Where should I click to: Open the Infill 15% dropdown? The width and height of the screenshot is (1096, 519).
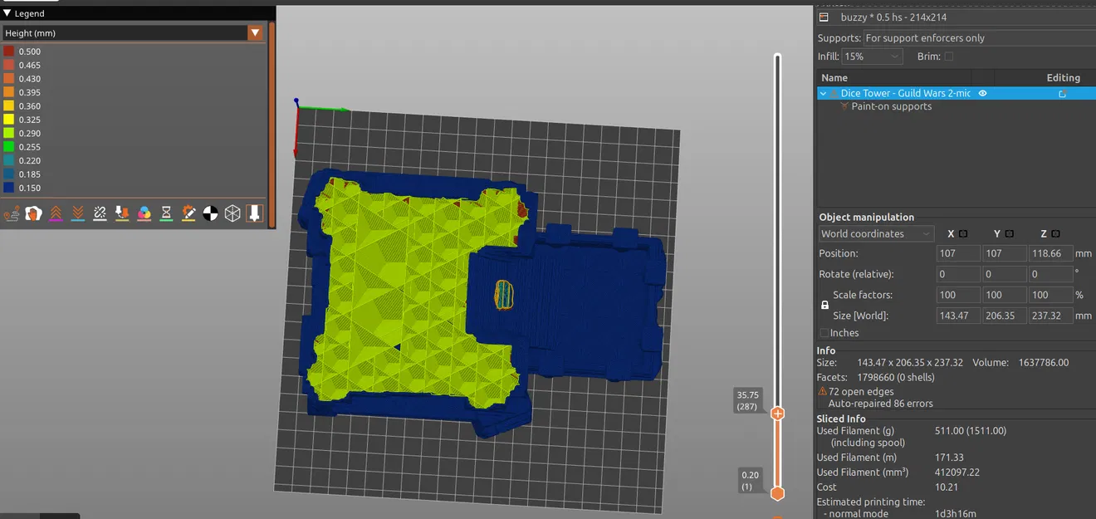872,56
